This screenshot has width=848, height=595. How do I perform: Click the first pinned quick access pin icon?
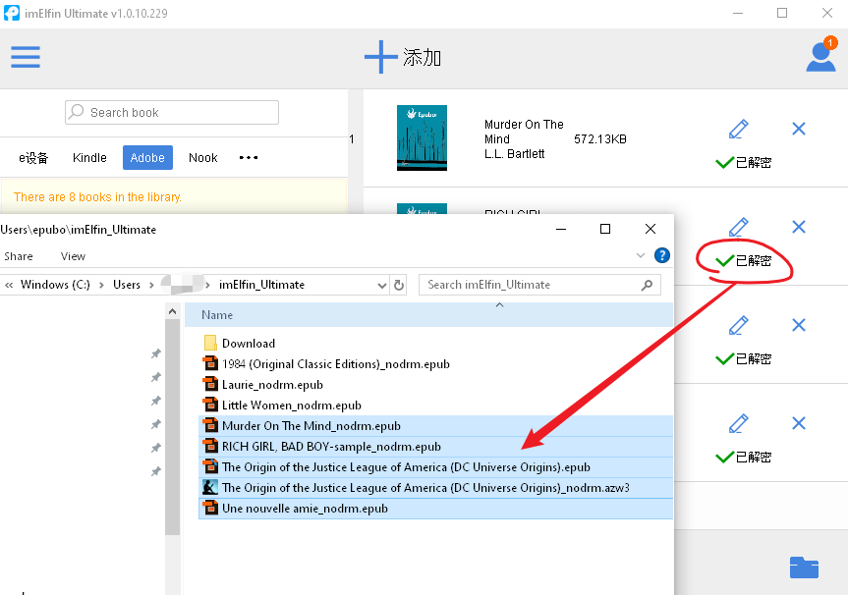click(156, 353)
